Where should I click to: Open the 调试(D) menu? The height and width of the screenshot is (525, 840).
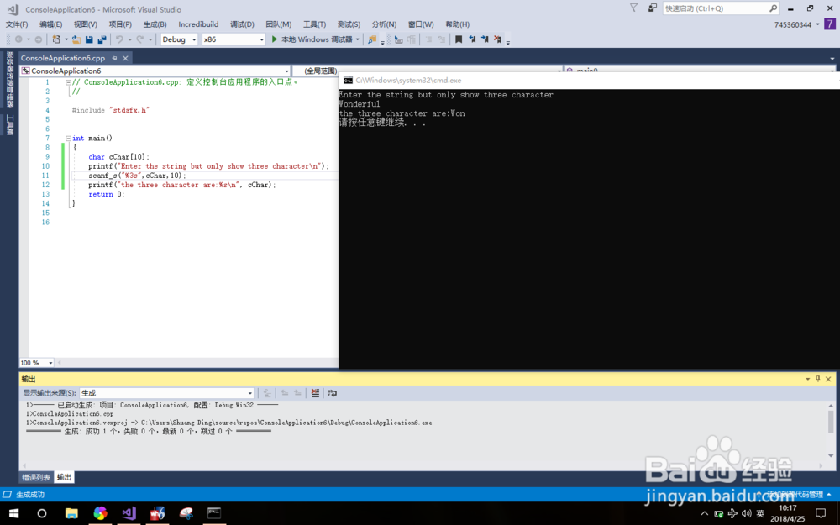tap(242, 24)
